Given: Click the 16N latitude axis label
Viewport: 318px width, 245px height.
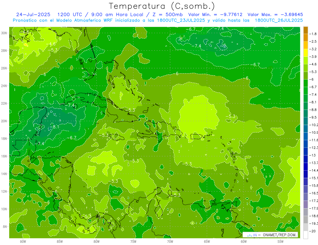Looking at the screenshot, I should click(5, 156).
